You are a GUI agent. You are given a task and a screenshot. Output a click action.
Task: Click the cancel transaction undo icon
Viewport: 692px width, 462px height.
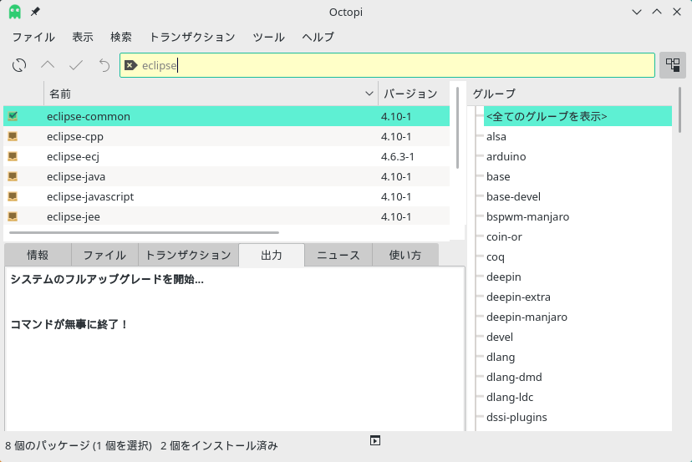tap(104, 65)
